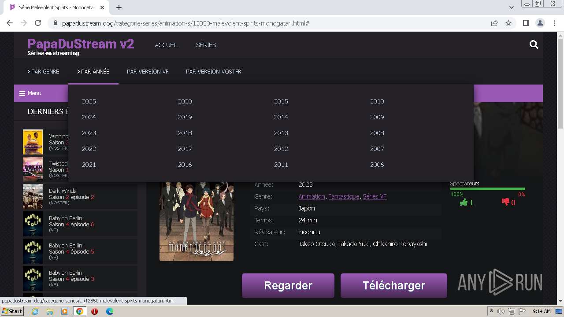Select year 2009
Image resolution: width=564 pixels, height=317 pixels.
pos(377,117)
